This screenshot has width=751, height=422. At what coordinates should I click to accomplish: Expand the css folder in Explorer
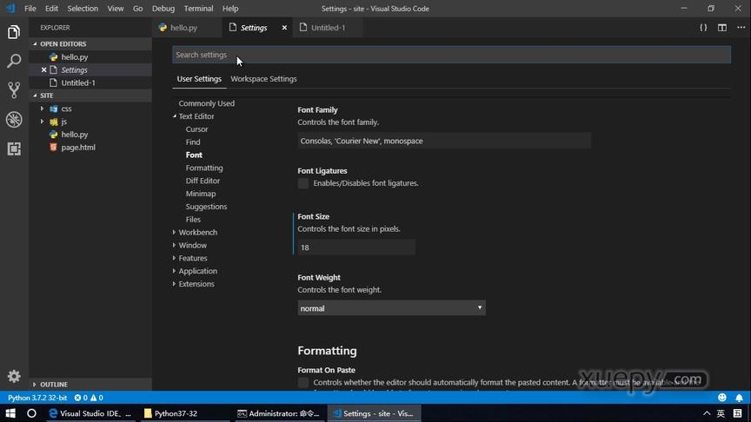pos(42,109)
